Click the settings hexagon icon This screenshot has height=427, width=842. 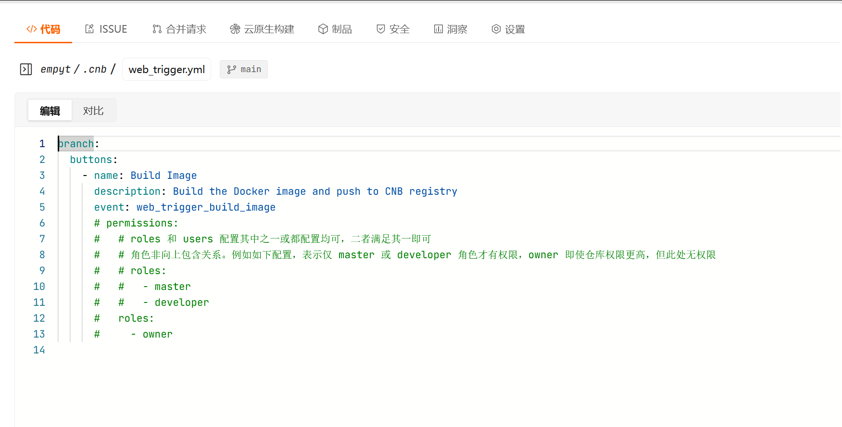[496, 29]
